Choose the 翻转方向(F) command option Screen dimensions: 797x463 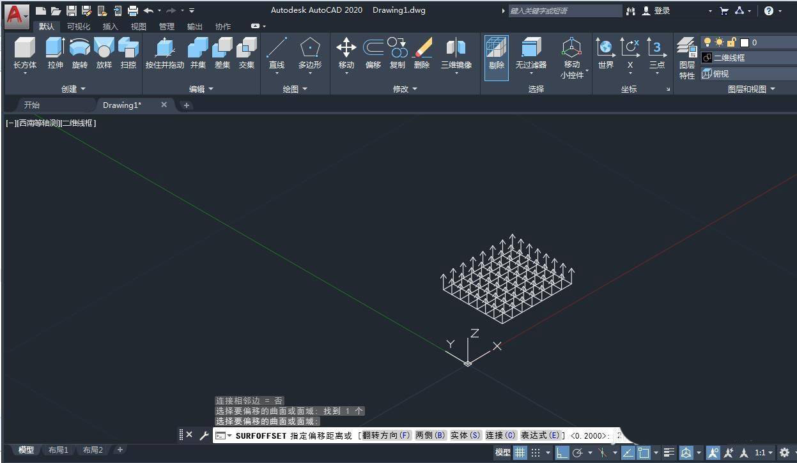(387, 435)
